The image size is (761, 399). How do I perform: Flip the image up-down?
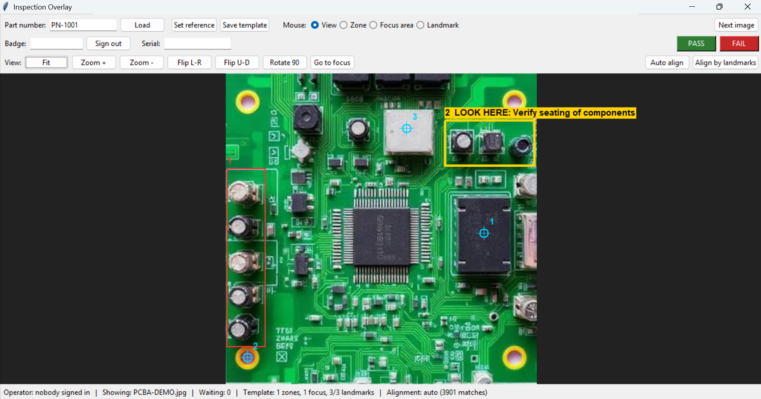[237, 63]
